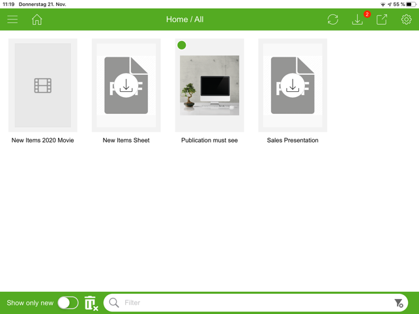419x314 pixels.
Task: Select the New Items Sheet label
Action: tap(126, 140)
